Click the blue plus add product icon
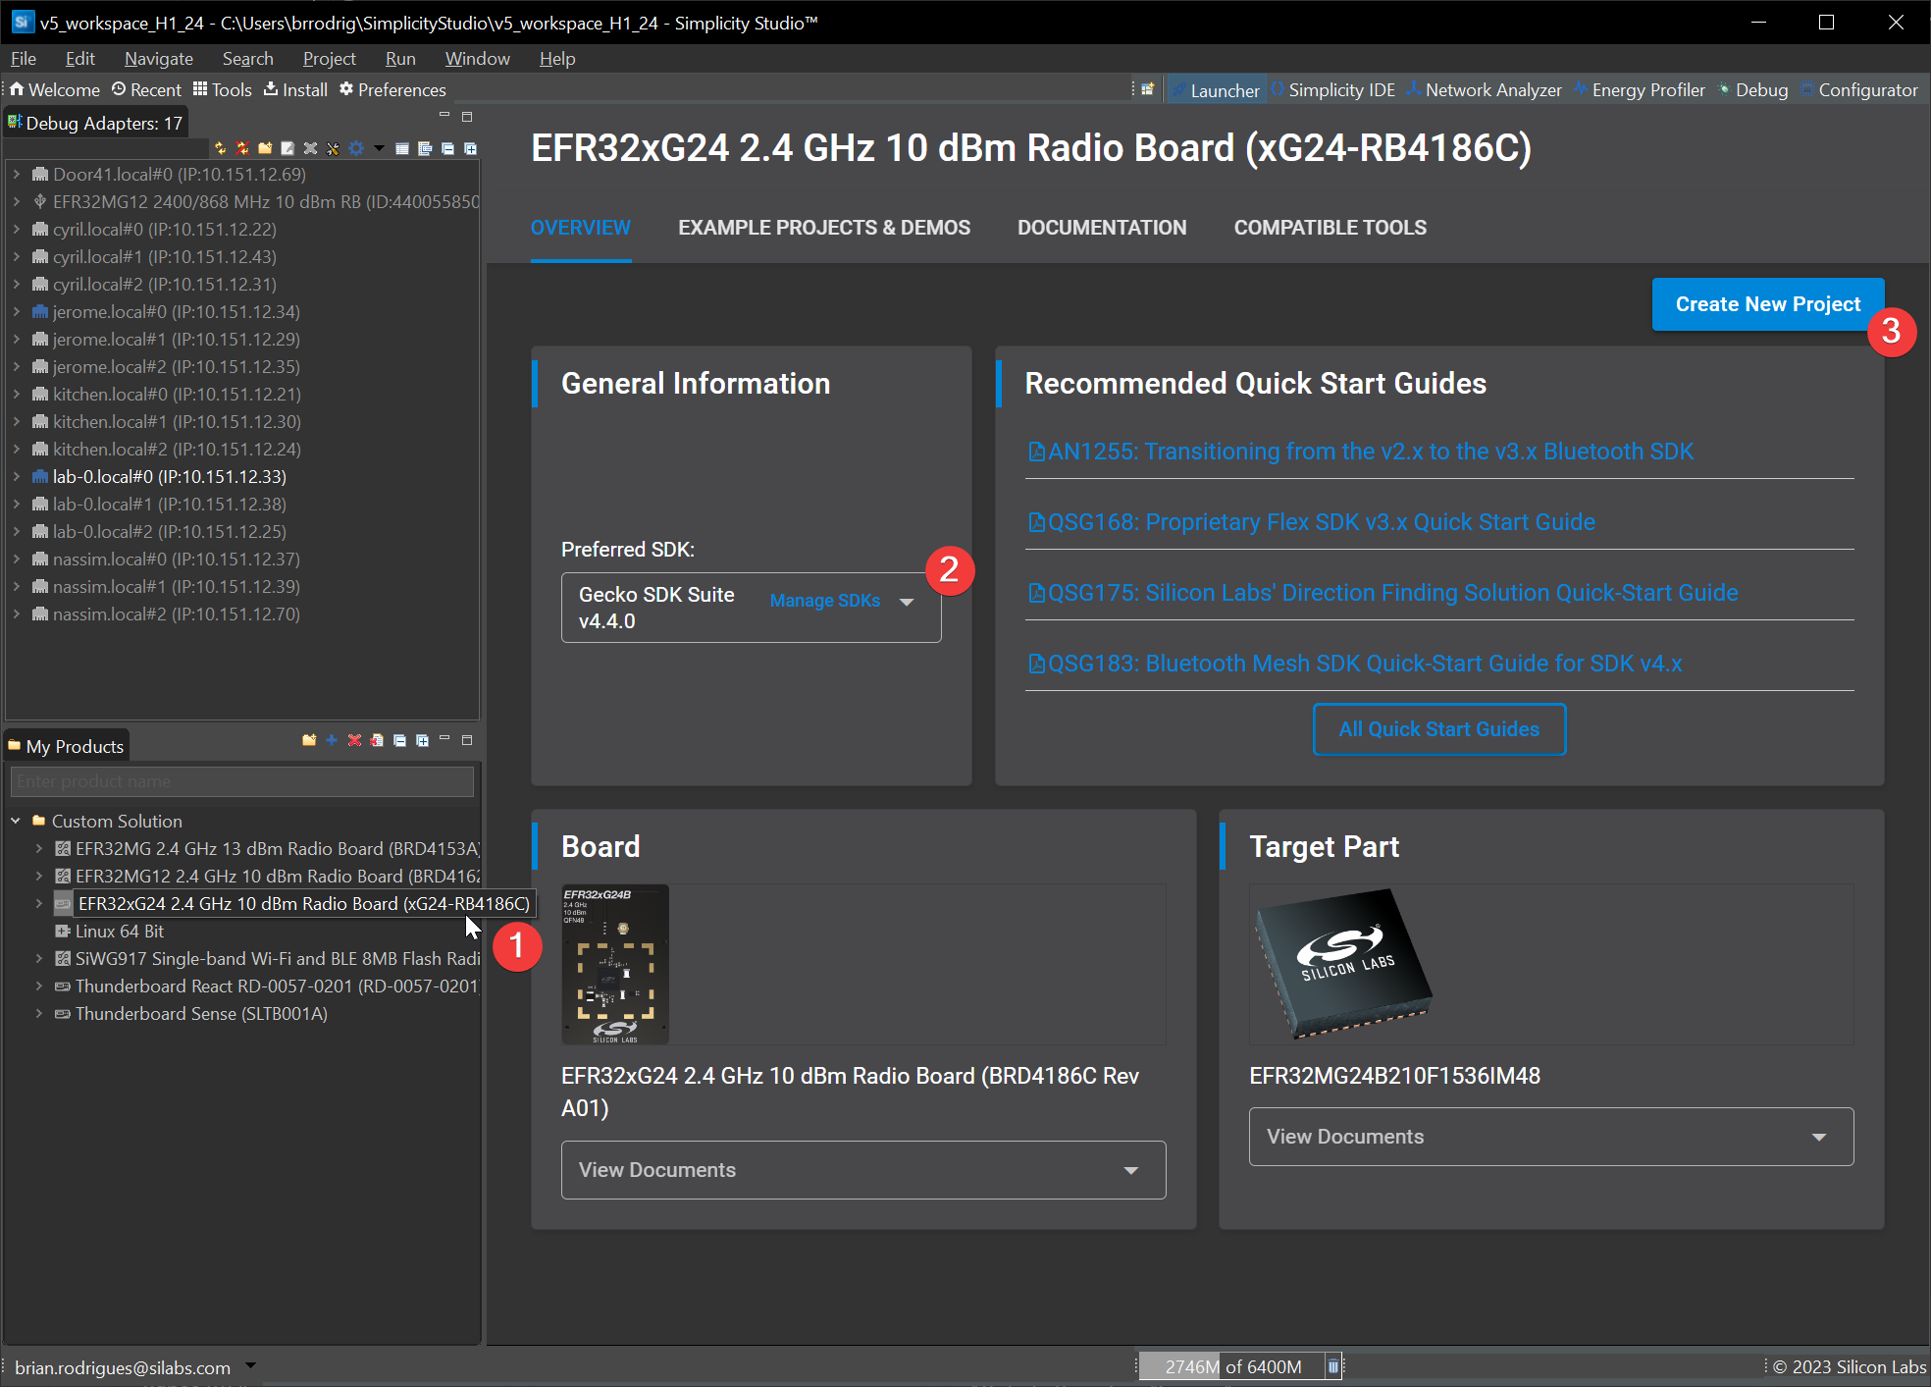 332,740
